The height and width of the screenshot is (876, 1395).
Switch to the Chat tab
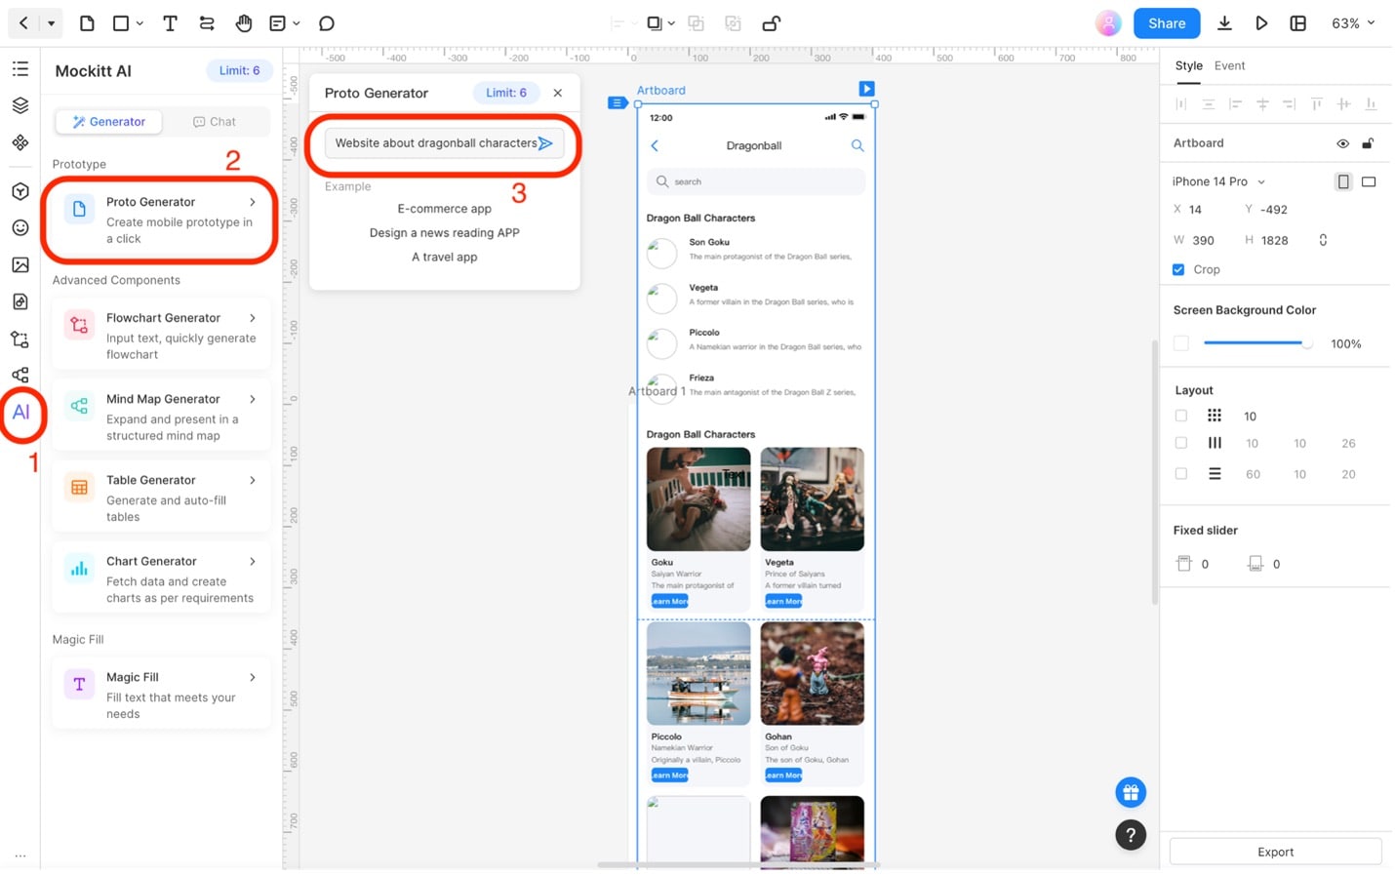215,122
